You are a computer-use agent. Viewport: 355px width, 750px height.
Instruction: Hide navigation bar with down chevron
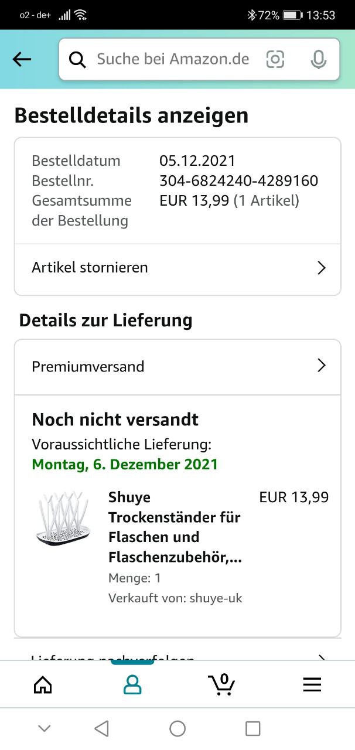point(44,728)
